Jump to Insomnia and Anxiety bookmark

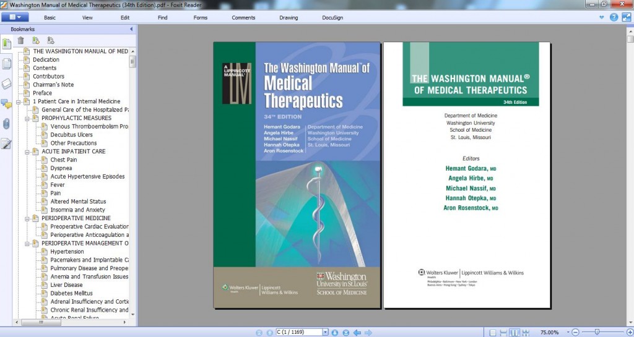77,210
